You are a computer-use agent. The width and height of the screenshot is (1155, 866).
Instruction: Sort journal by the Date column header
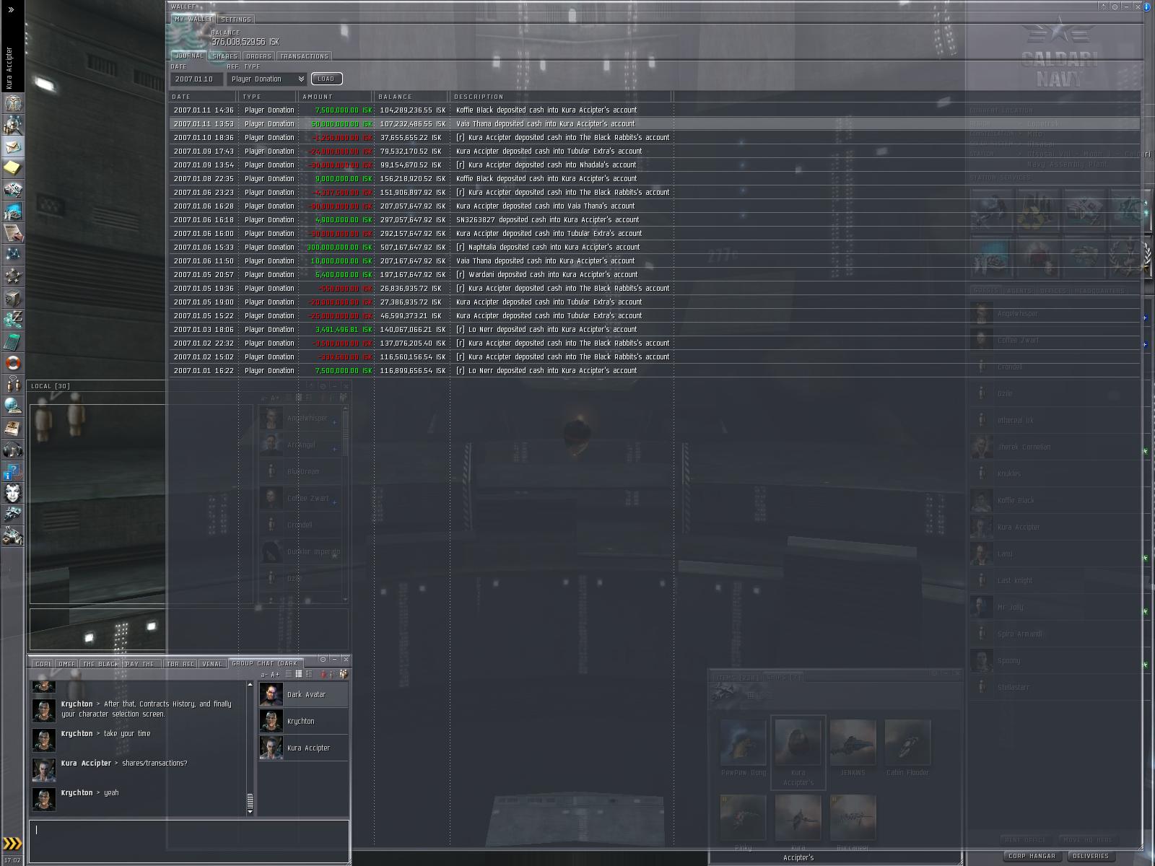pos(204,96)
